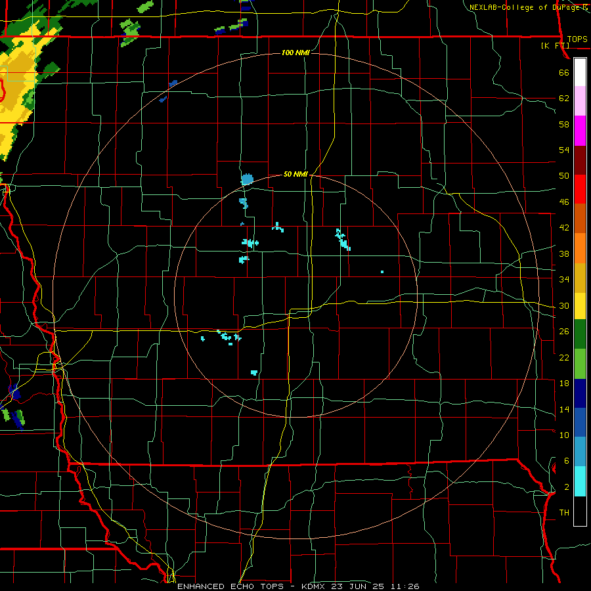The width and height of the screenshot is (591, 591).
Task: Click the navy blue legend swatch
Action: click(x=580, y=393)
